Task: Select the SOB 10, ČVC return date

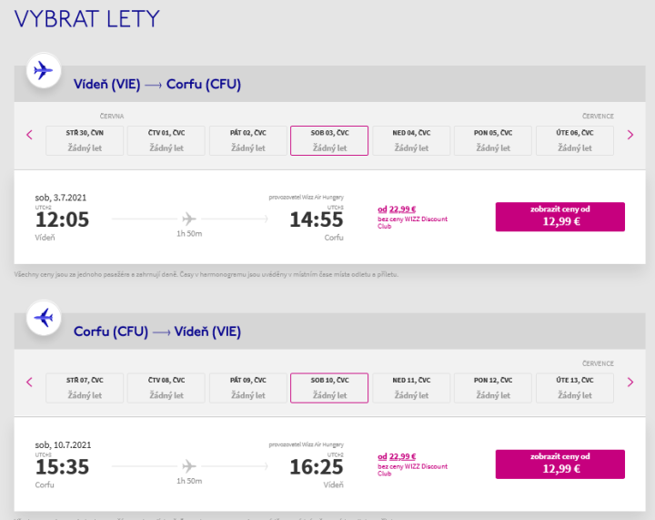Action: (x=329, y=387)
